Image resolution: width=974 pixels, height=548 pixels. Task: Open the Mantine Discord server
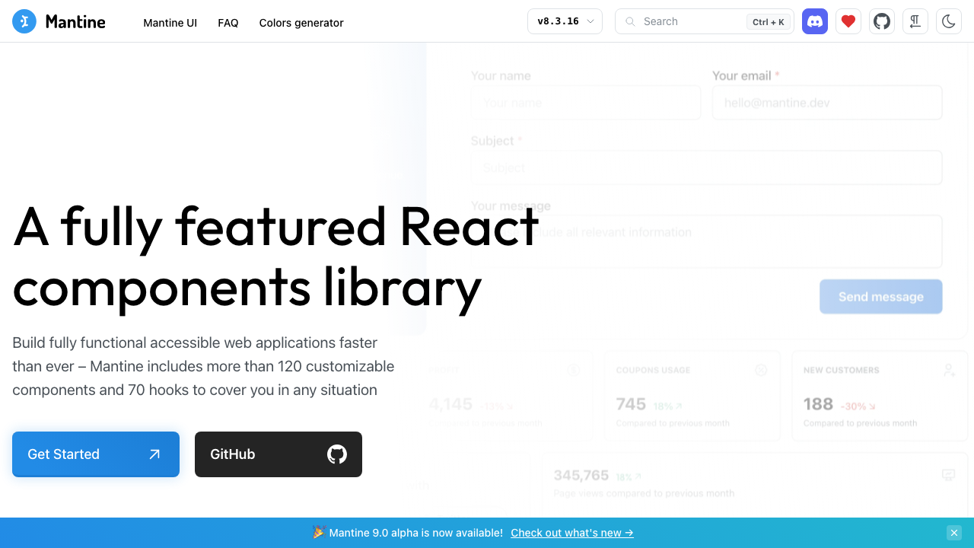(x=814, y=21)
